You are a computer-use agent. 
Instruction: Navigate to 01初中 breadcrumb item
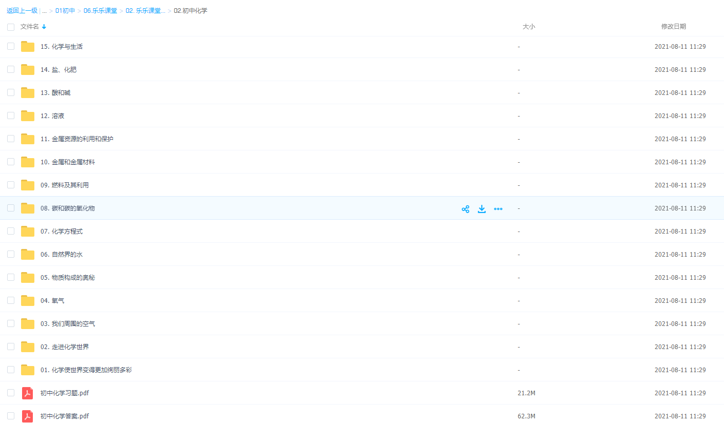pyautogui.click(x=65, y=11)
